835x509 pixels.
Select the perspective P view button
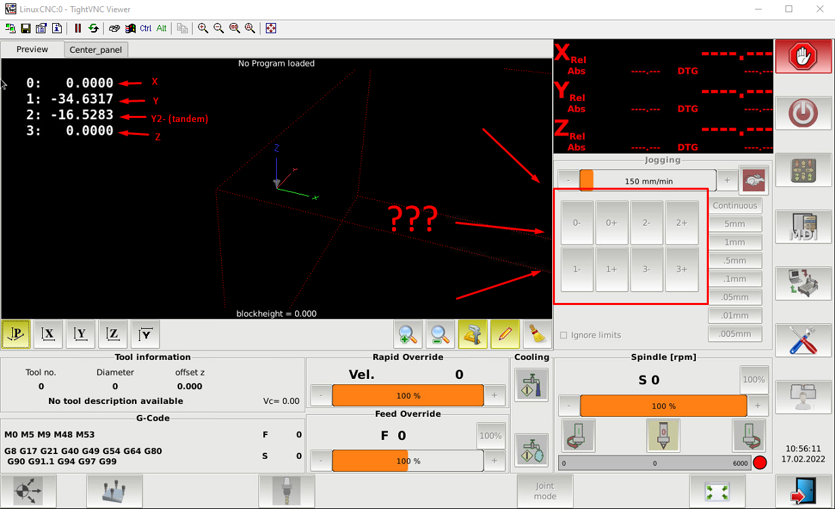(16, 334)
